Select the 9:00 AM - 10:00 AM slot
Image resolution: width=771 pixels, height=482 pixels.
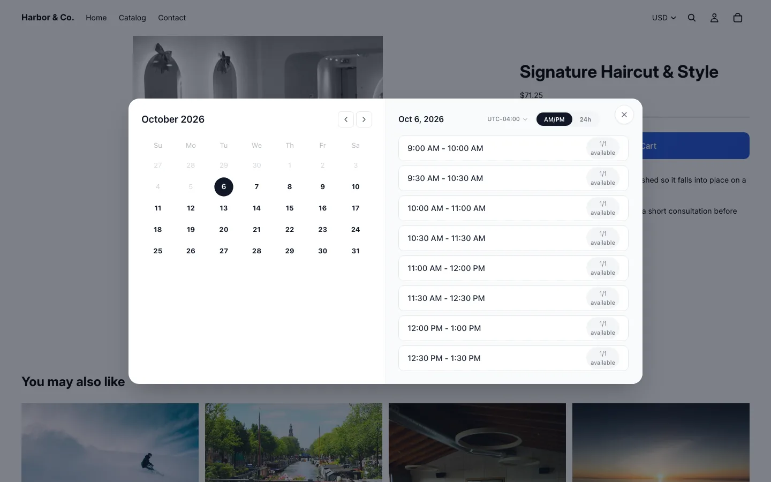(513, 148)
